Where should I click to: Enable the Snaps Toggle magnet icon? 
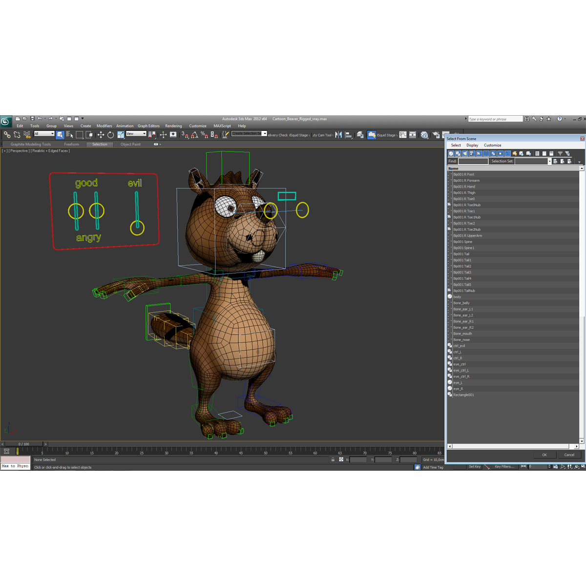[186, 135]
